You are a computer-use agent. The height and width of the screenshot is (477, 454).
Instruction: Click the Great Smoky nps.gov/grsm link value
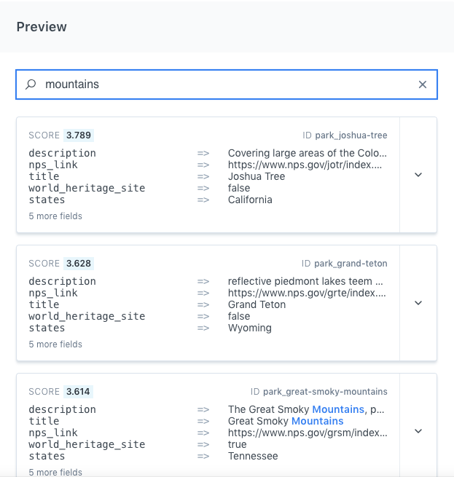pos(307,433)
